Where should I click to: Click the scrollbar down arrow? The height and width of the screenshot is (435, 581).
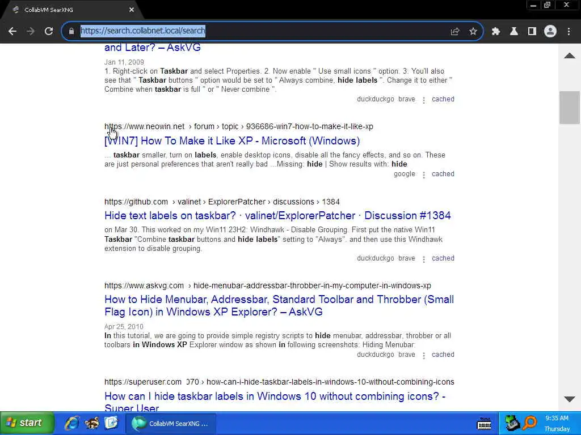pyautogui.click(x=569, y=399)
